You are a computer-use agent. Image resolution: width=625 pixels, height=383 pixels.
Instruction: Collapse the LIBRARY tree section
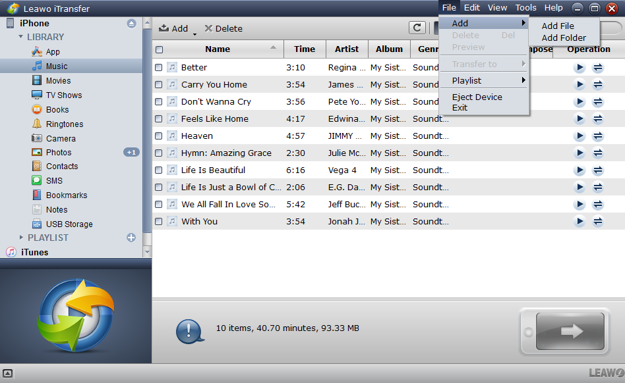[21, 38]
